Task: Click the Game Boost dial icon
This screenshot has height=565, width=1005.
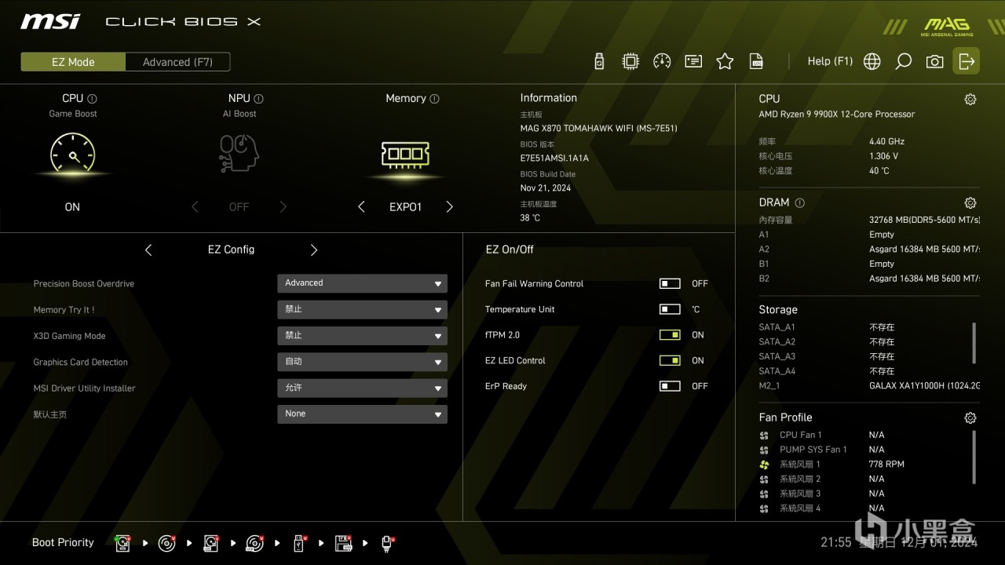Action: pyautogui.click(x=72, y=153)
